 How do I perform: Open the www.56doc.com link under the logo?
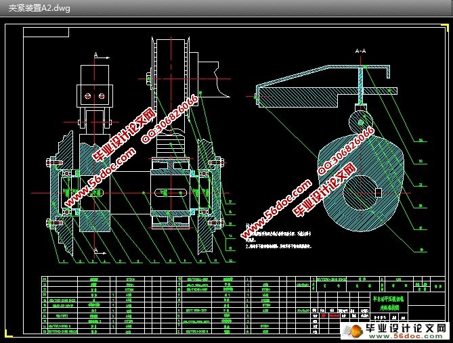(x=406, y=336)
